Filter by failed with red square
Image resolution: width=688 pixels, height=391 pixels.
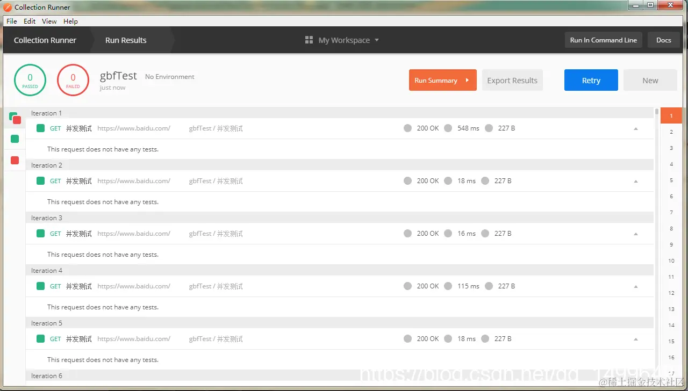15,160
